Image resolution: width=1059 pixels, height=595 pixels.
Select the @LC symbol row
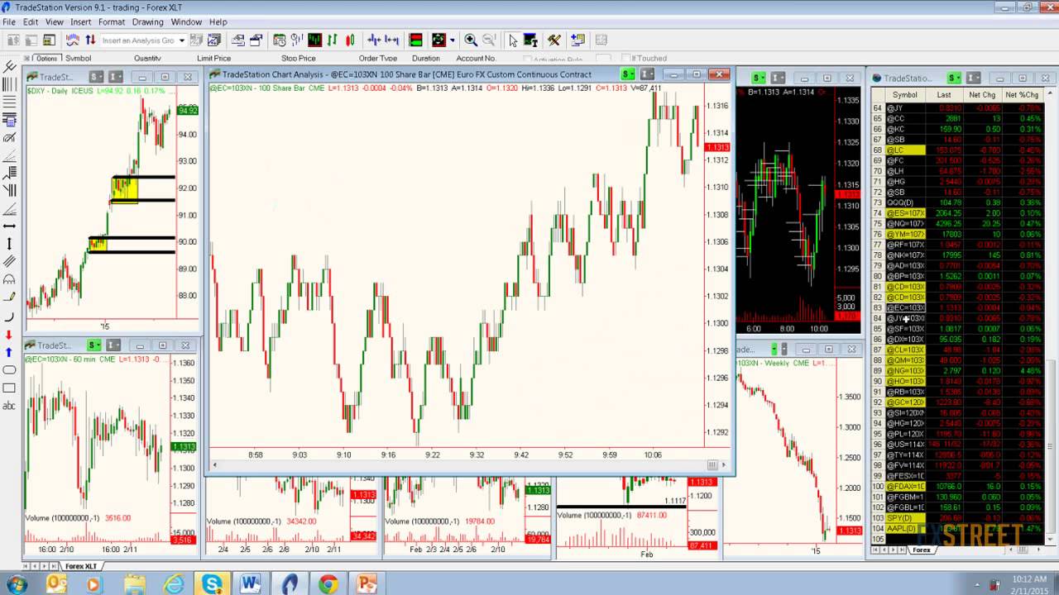[905, 150]
